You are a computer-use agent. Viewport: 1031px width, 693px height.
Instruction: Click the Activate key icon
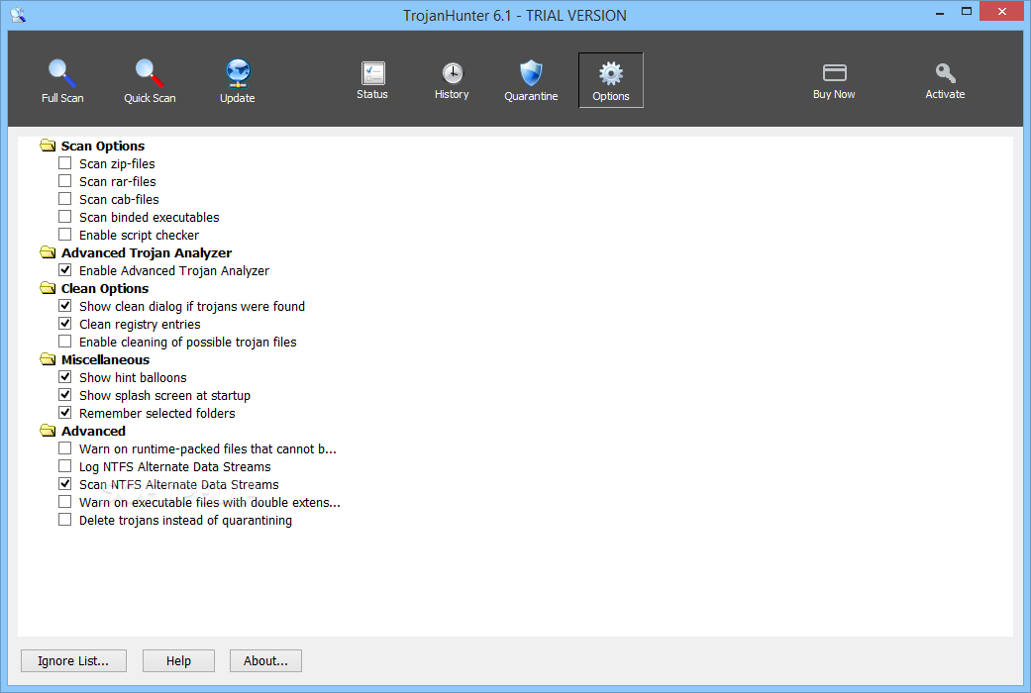click(x=946, y=80)
